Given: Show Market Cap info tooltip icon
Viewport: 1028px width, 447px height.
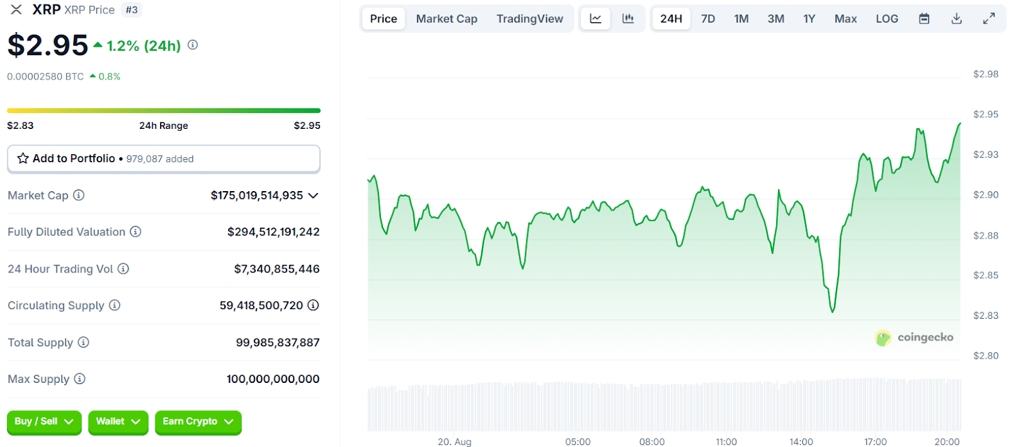Looking at the screenshot, I should [78, 195].
